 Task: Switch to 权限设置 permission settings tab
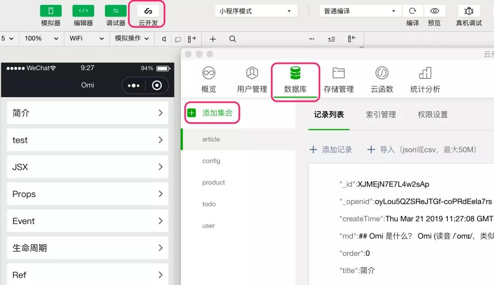point(433,115)
